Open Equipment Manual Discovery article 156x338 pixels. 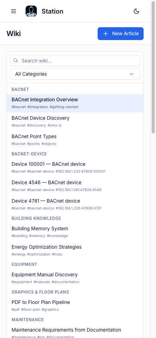coord(75,278)
